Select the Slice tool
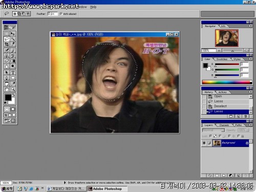The image size is (256, 192). tap(13, 45)
